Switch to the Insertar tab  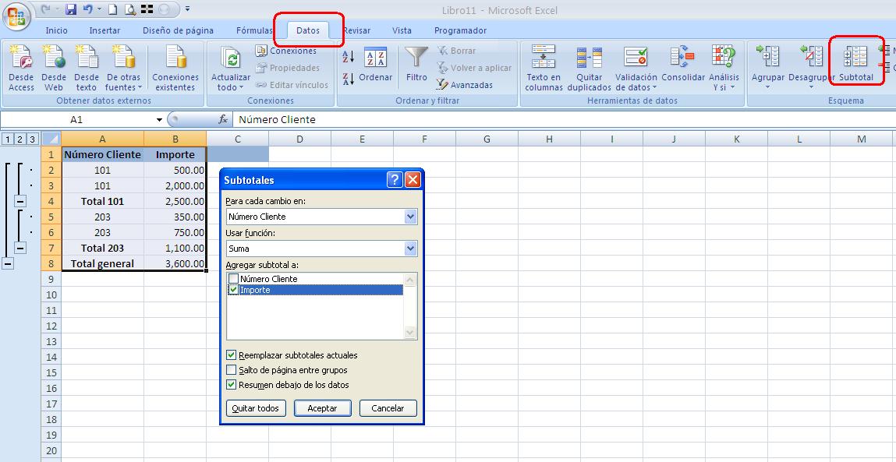click(x=104, y=31)
